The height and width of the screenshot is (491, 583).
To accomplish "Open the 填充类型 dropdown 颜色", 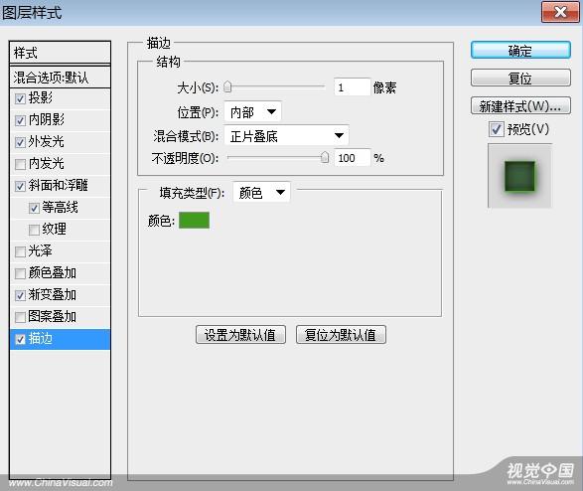I will click(261, 192).
